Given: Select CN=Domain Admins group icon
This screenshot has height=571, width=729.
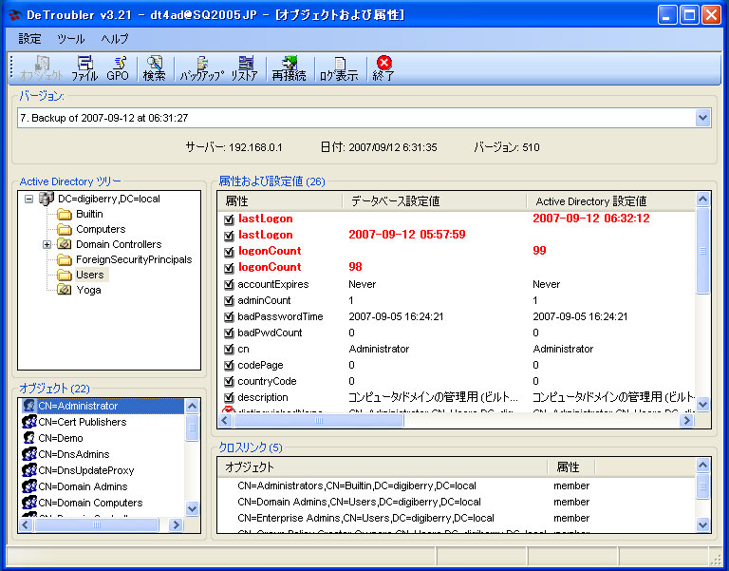Looking at the screenshot, I should coord(29,486).
